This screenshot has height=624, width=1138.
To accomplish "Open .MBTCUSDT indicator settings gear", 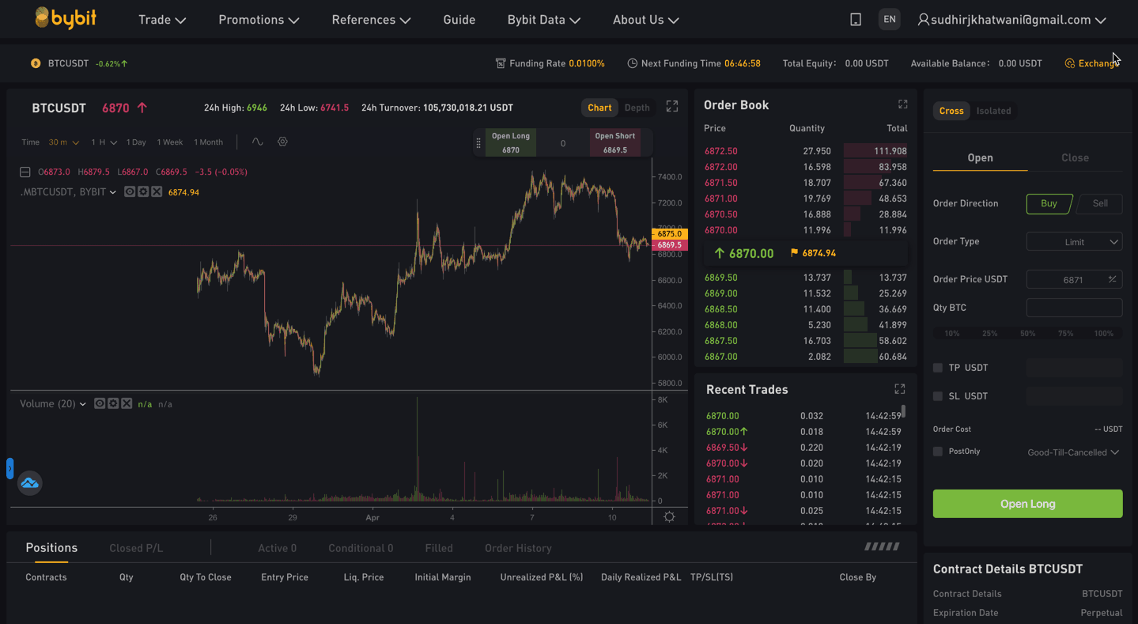I will tap(143, 191).
